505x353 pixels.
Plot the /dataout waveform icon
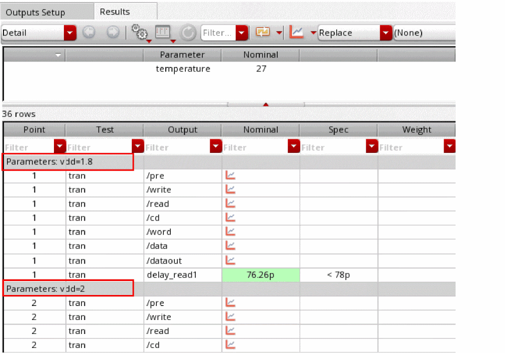coord(230,260)
